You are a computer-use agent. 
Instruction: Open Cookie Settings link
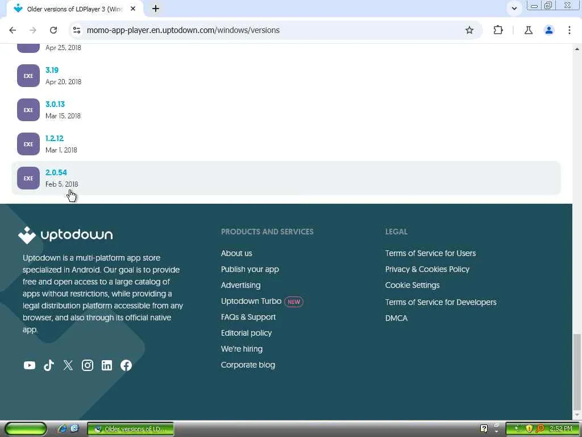click(x=413, y=285)
